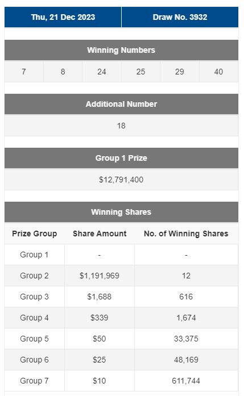The width and height of the screenshot is (244, 396).
Task: Select the Additional Number heading
Action: coord(121,104)
